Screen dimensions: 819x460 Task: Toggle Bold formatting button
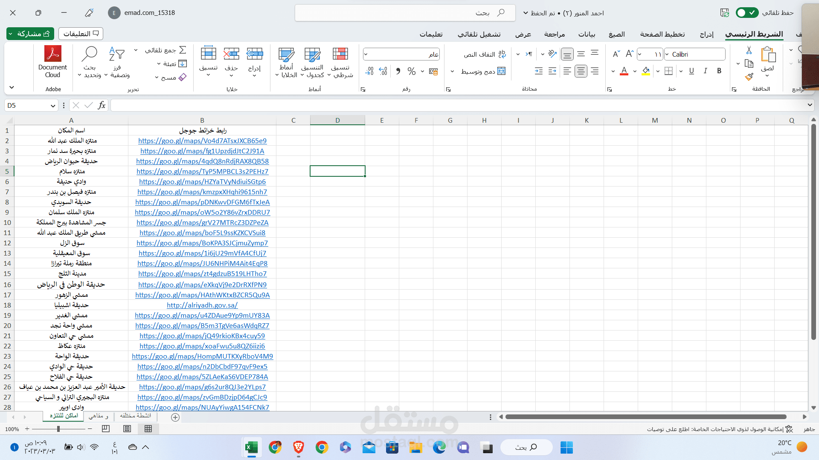click(719, 71)
